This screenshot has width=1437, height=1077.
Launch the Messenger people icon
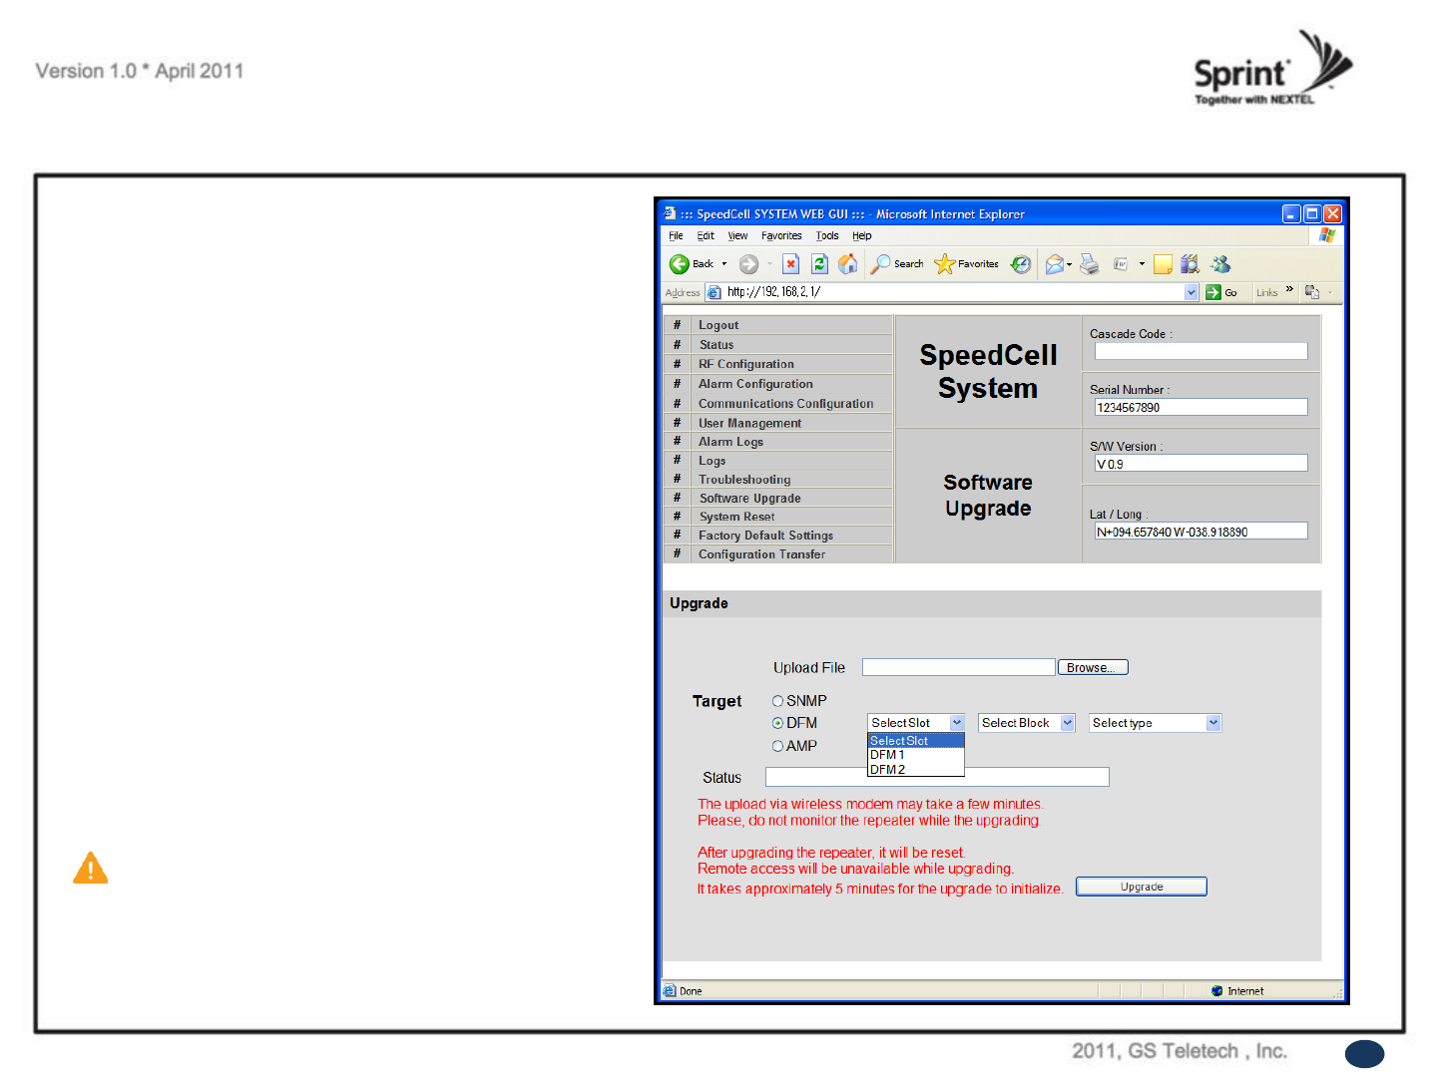(x=1220, y=264)
